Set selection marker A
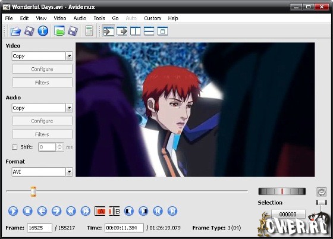 (100, 211)
